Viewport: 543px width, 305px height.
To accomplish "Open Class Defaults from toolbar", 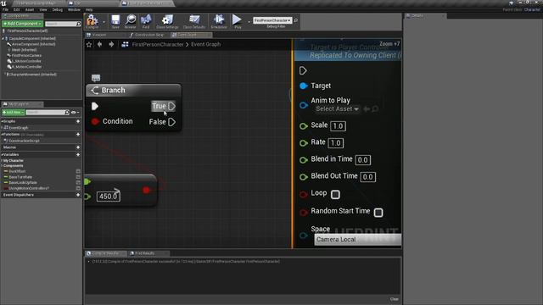I will click(194, 20).
